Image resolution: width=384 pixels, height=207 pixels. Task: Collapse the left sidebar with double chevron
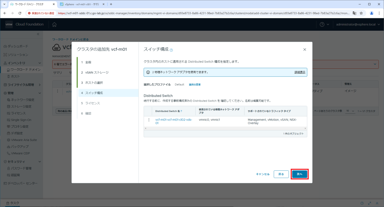[38, 34]
